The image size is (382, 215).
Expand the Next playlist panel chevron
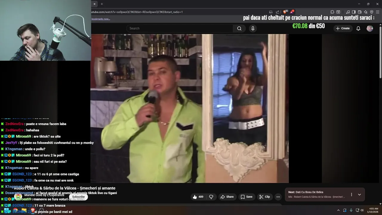click(x=359, y=194)
